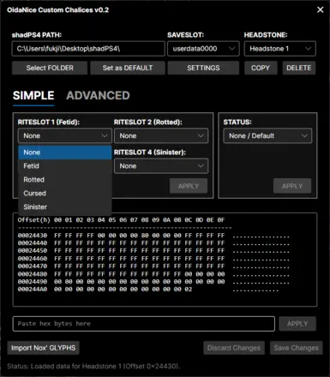Click APPLY in the riteslot panel
This screenshot has height=377, width=330.
click(x=189, y=186)
